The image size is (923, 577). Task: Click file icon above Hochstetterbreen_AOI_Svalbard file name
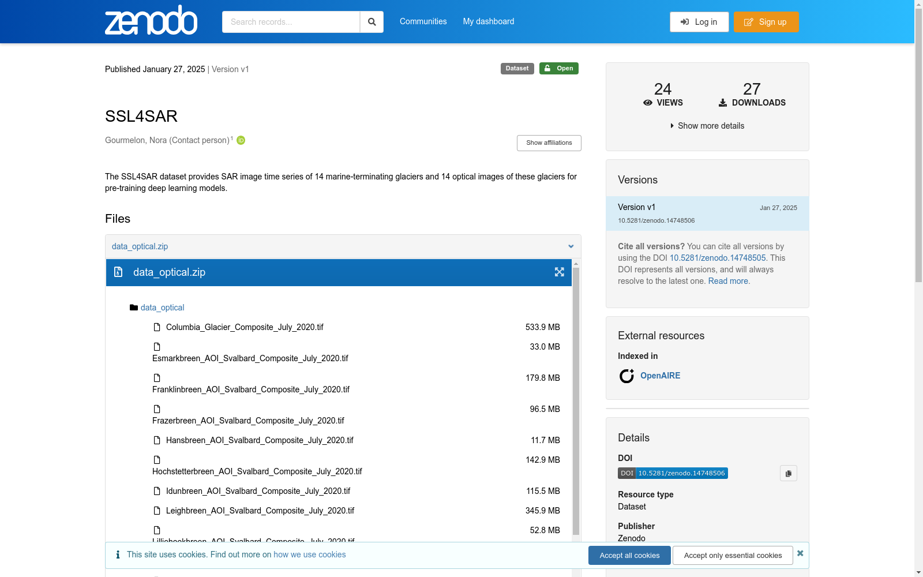(157, 460)
